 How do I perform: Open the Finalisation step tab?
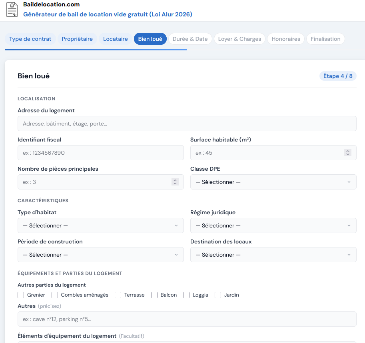(x=325, y=39)
